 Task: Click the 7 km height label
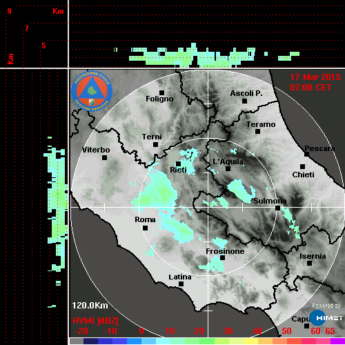(26, 28)
